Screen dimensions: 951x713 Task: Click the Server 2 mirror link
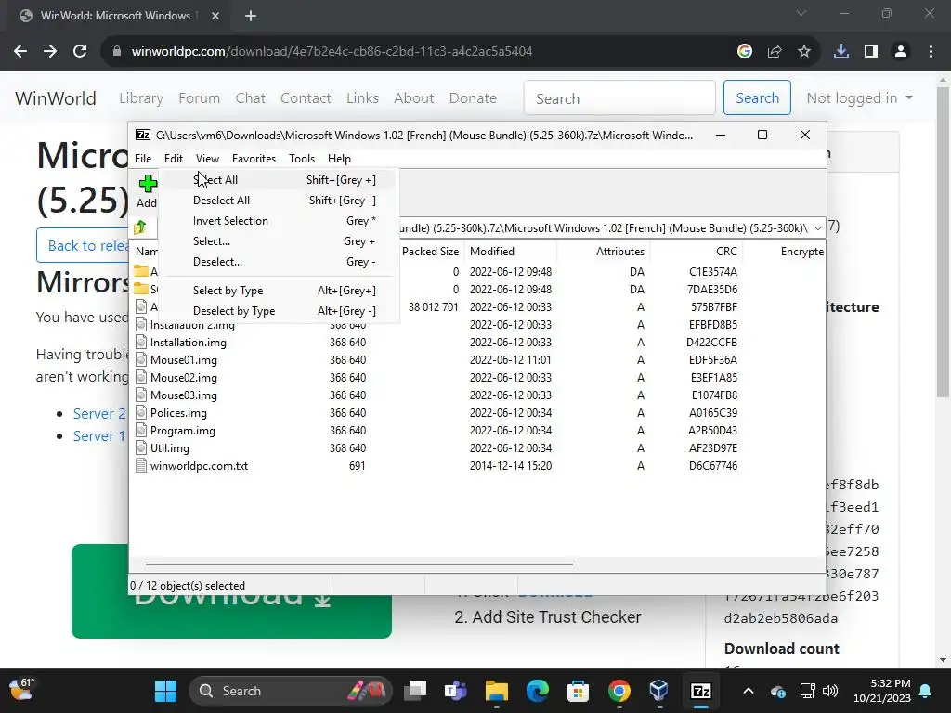pos(98,413)
